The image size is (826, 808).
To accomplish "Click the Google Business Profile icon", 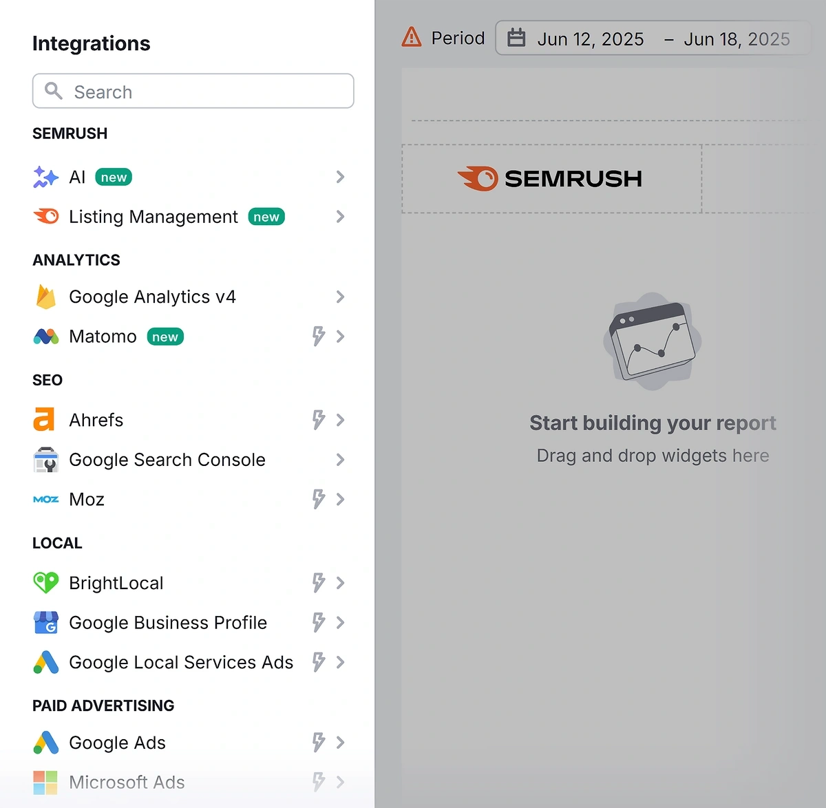I will [x=45, y=622].
